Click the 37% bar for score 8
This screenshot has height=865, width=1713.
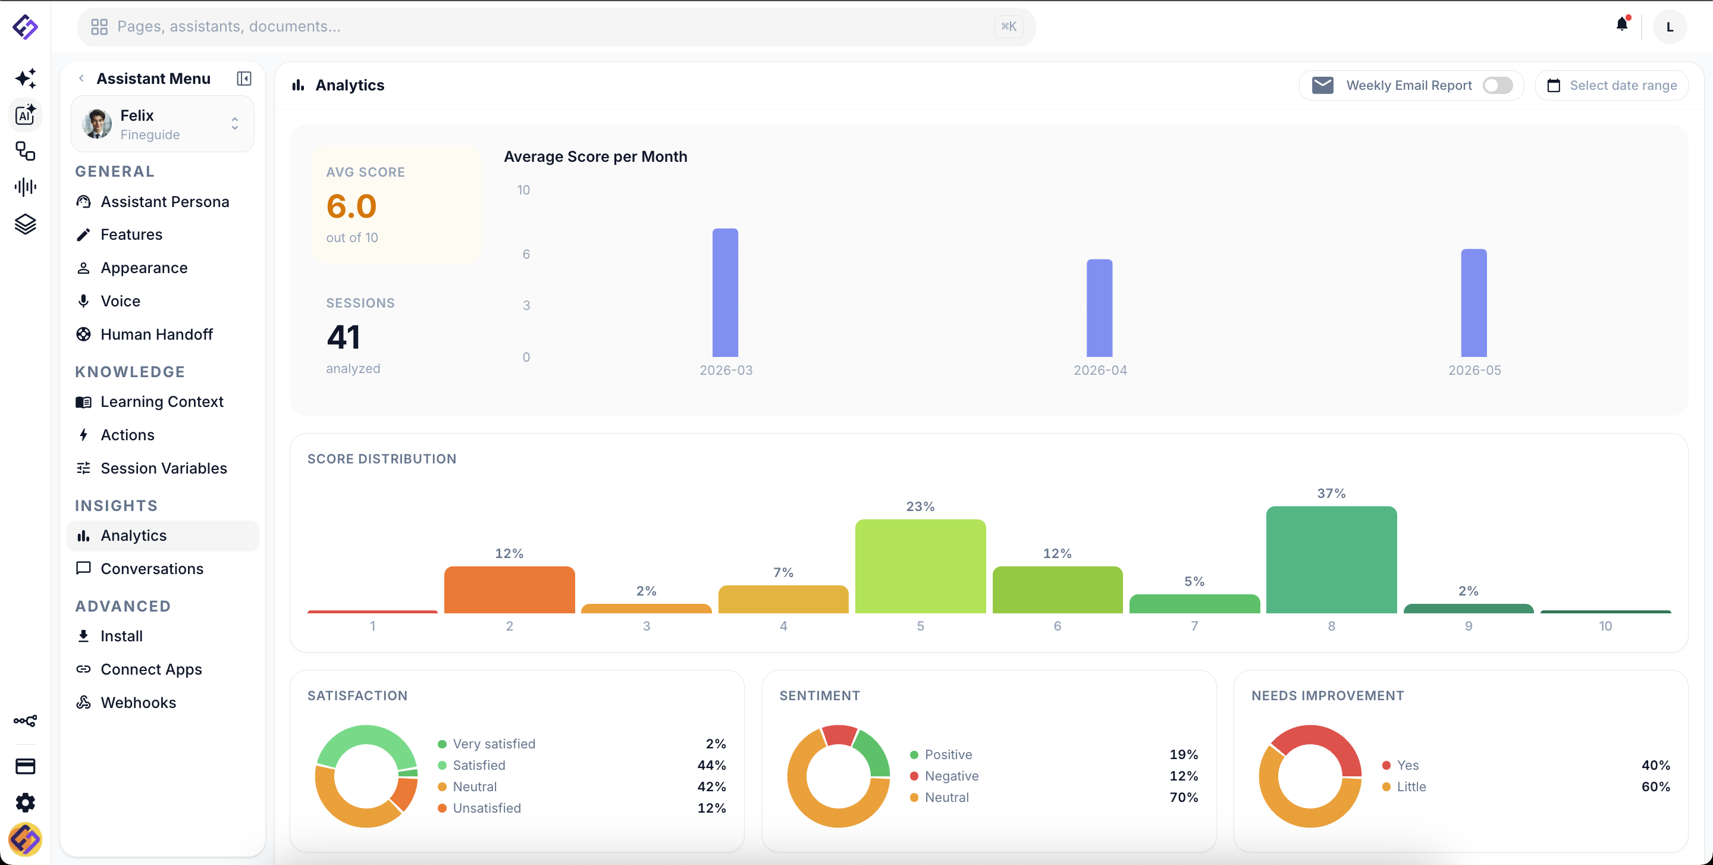click(x=1331, y=560)
